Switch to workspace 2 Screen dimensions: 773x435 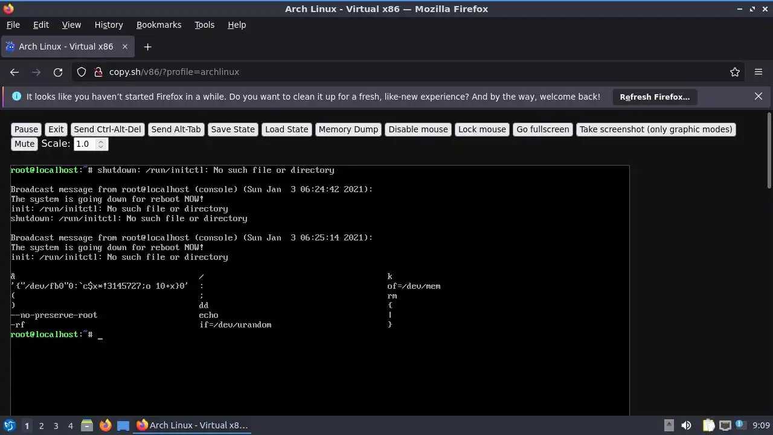(41, 425)
